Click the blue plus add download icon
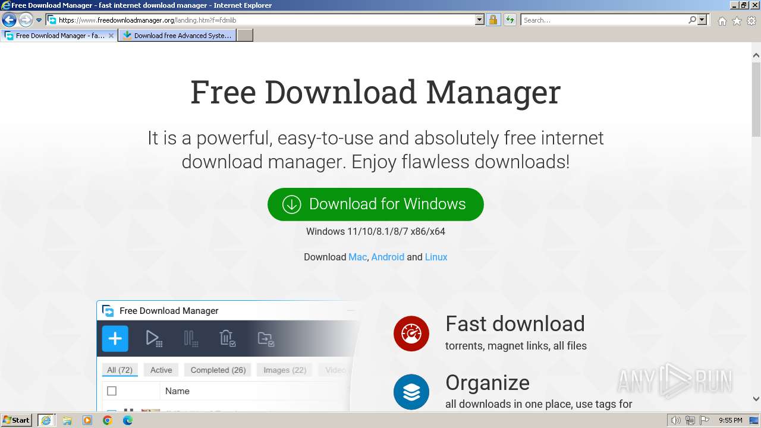 [115, 339]
